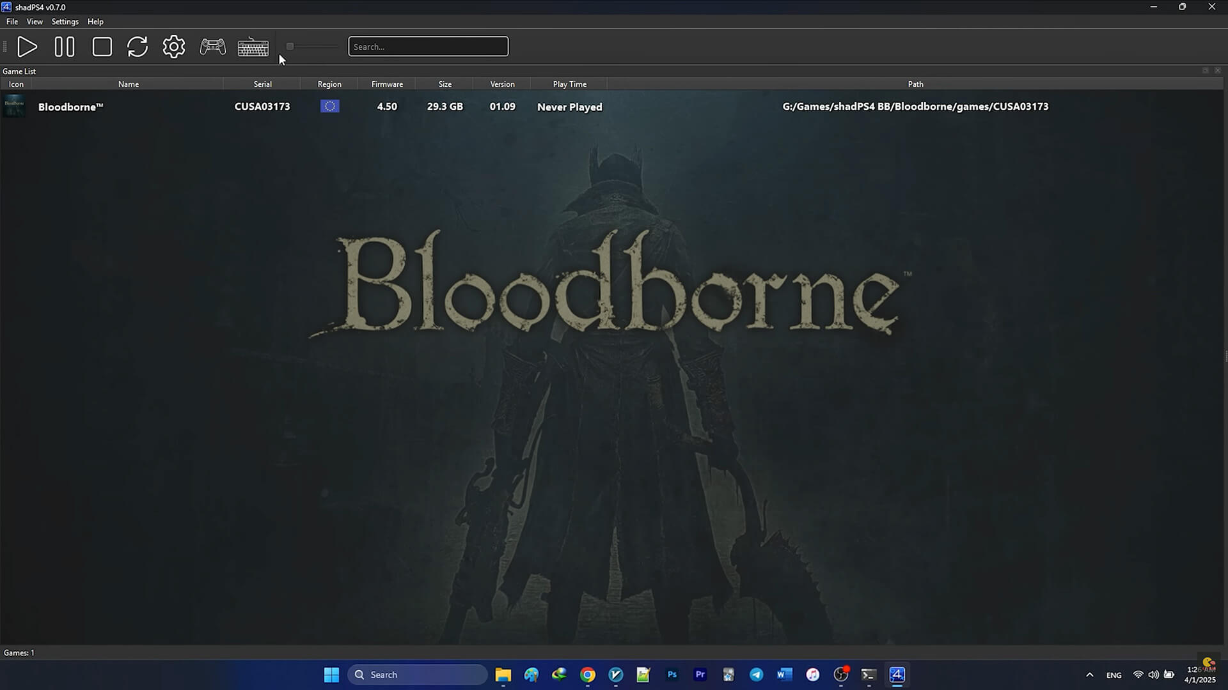The width and height of the screenshot is (1228, 690).
Task: Open Google Chrome from taskbar
Action: click(588, 675)
